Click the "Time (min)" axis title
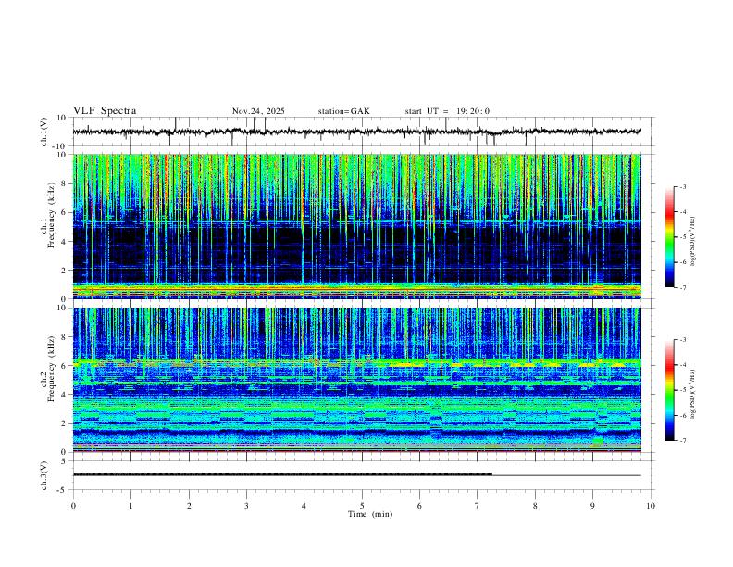This screenshot has width=733, height=567. tap(370, 514)
